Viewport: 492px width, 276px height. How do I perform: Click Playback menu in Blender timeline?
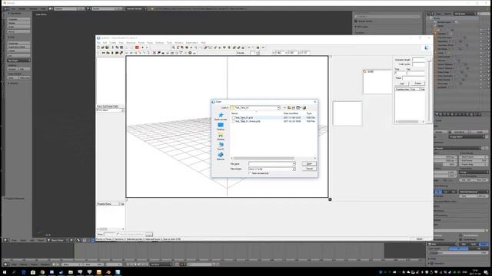tap(45, 264)
